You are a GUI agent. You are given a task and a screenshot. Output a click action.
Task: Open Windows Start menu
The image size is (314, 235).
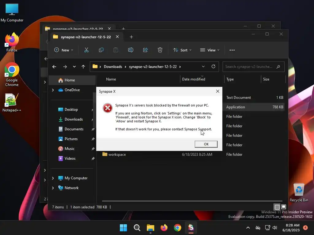[x=123, y=228]
